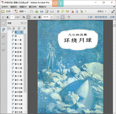Toggle the fit one full page view
The image size is (116, 114).
pos(63,17)
